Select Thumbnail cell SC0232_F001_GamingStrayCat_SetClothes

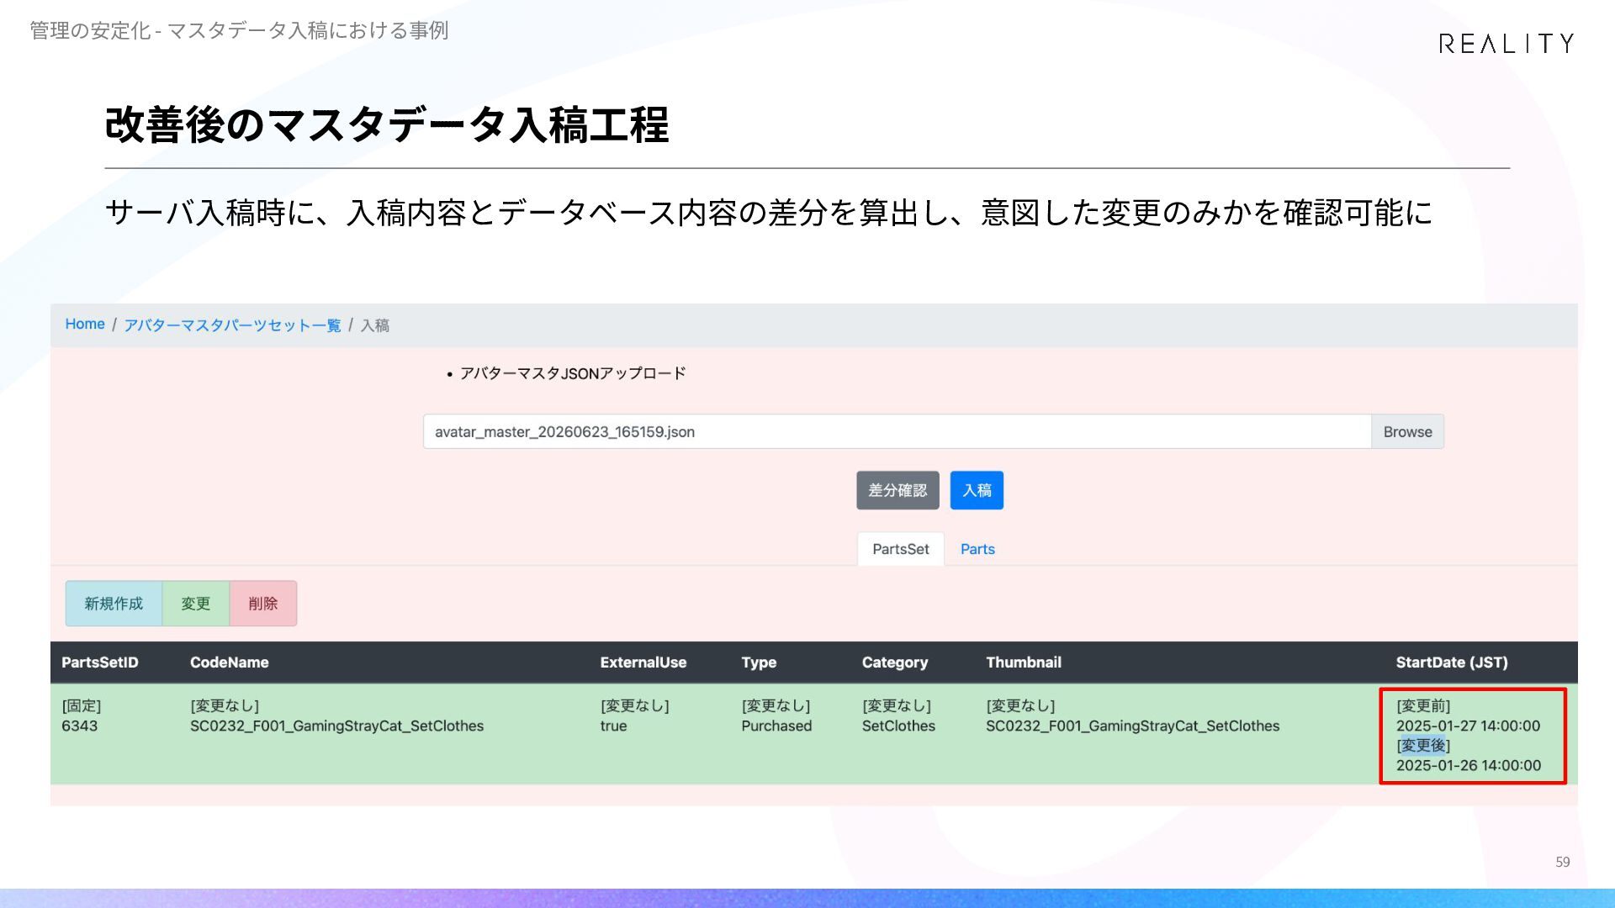point(1133,726)
